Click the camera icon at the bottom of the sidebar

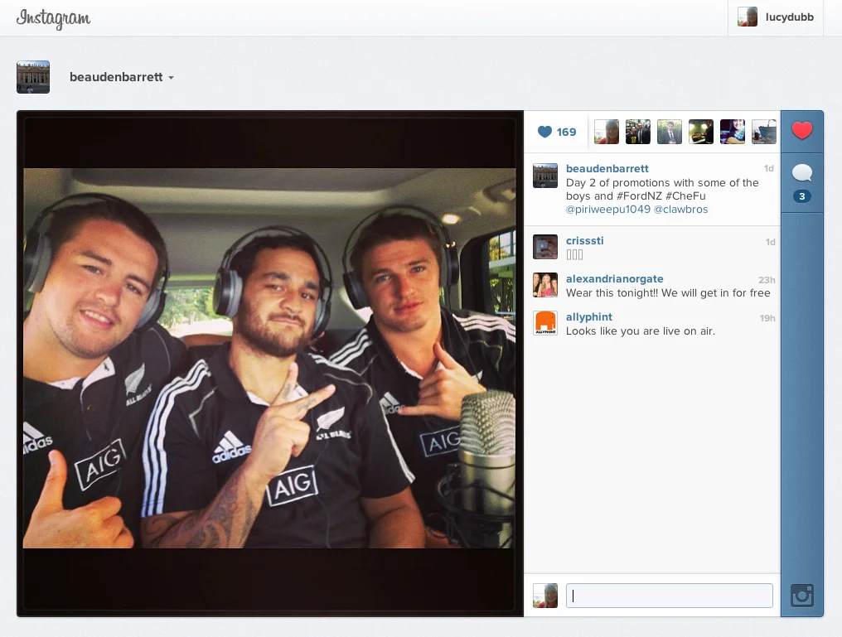tap(801, 595)
